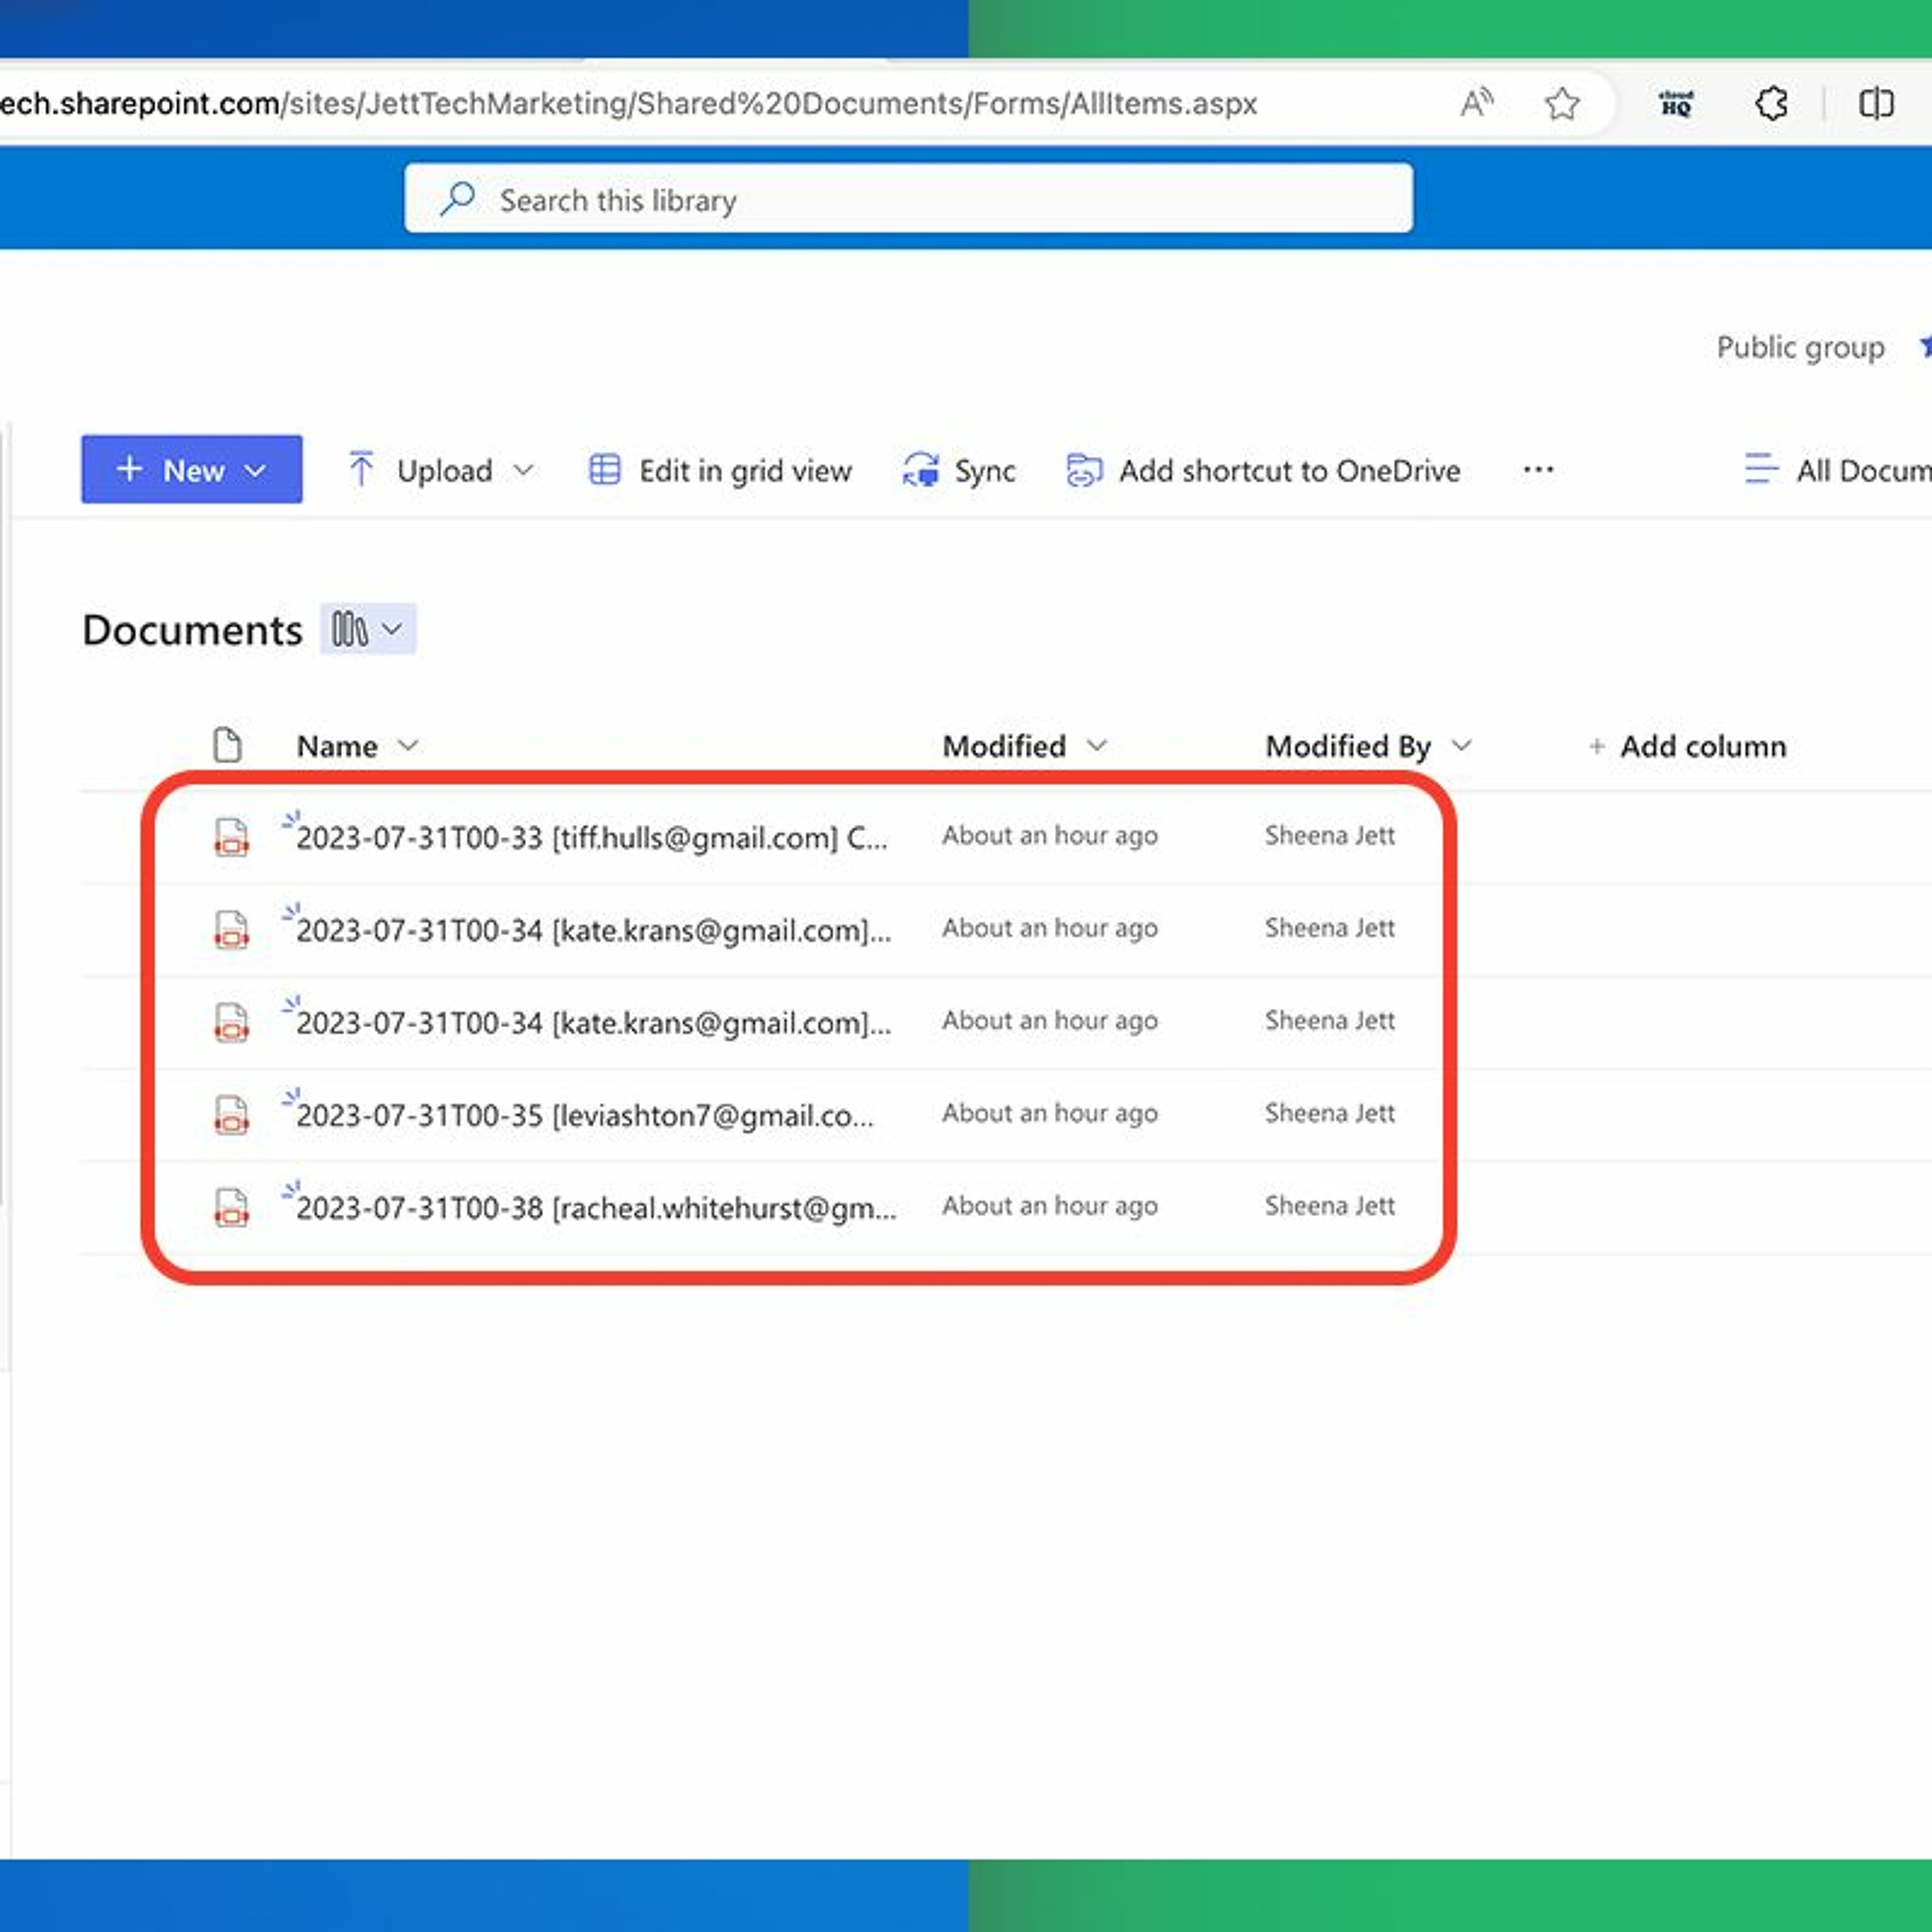Click the Documents library heading
The image size is (1932, 1932).
point(192,630)
